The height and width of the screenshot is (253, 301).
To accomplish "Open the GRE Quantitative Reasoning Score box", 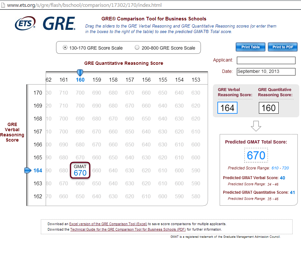I will point(269,108).
